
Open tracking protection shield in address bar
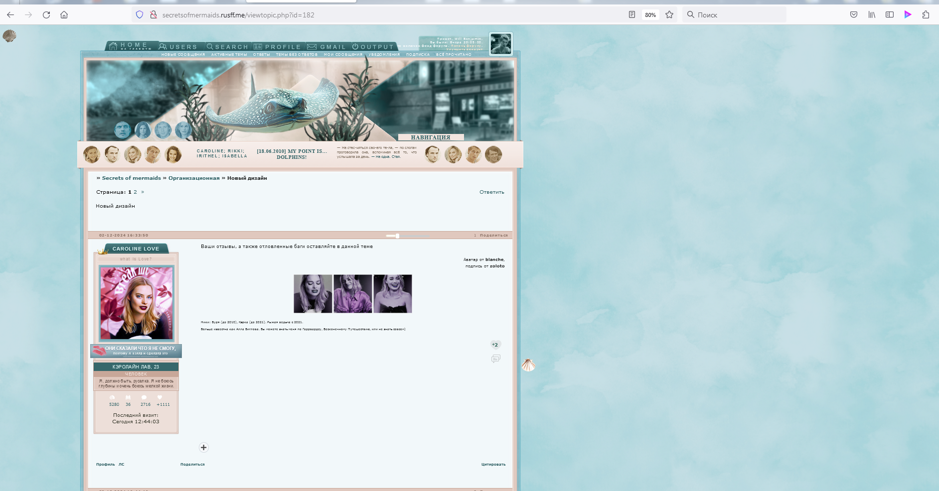(140, 15)
